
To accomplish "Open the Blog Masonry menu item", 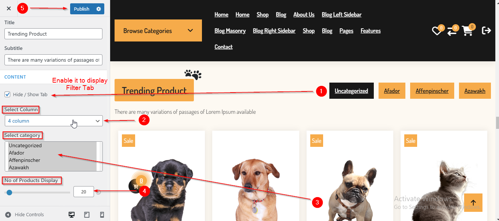I will tap(230, 31).
